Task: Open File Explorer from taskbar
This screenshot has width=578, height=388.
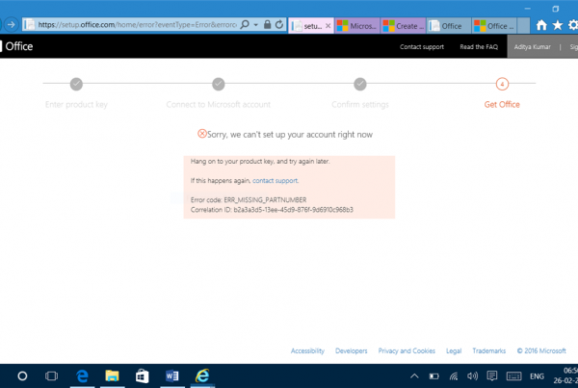Action: coord(112,375)
